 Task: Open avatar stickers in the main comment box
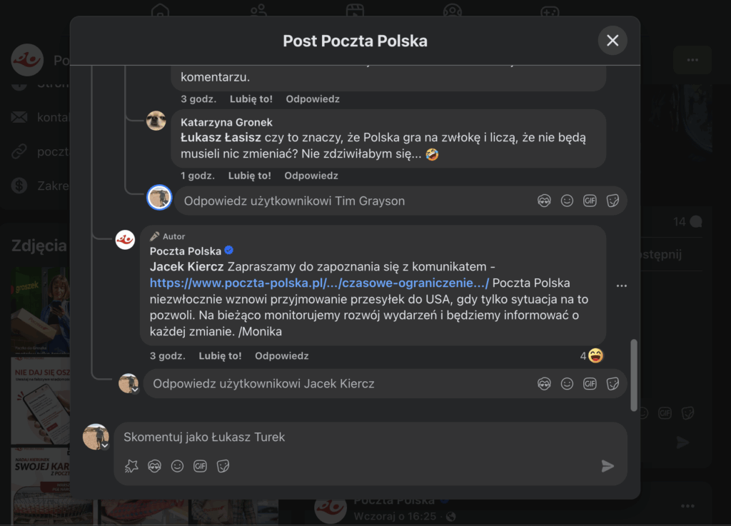coord(154,466)
